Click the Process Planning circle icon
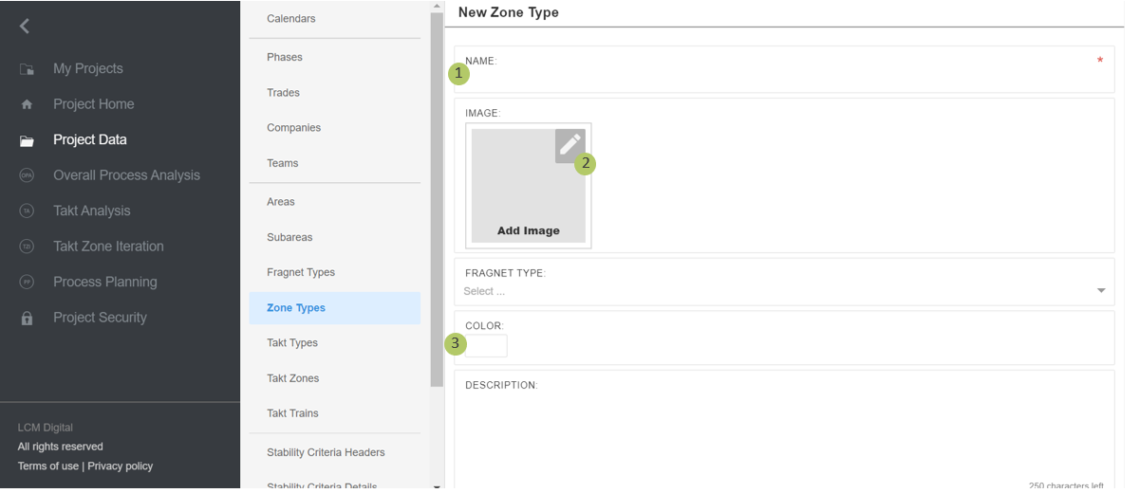The height and width of the screenshot is (493, 1139). click(x=27, y=283)
